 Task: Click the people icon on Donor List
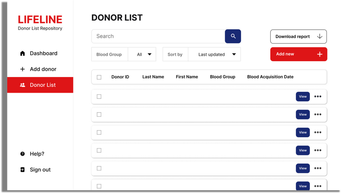[22, 85]
